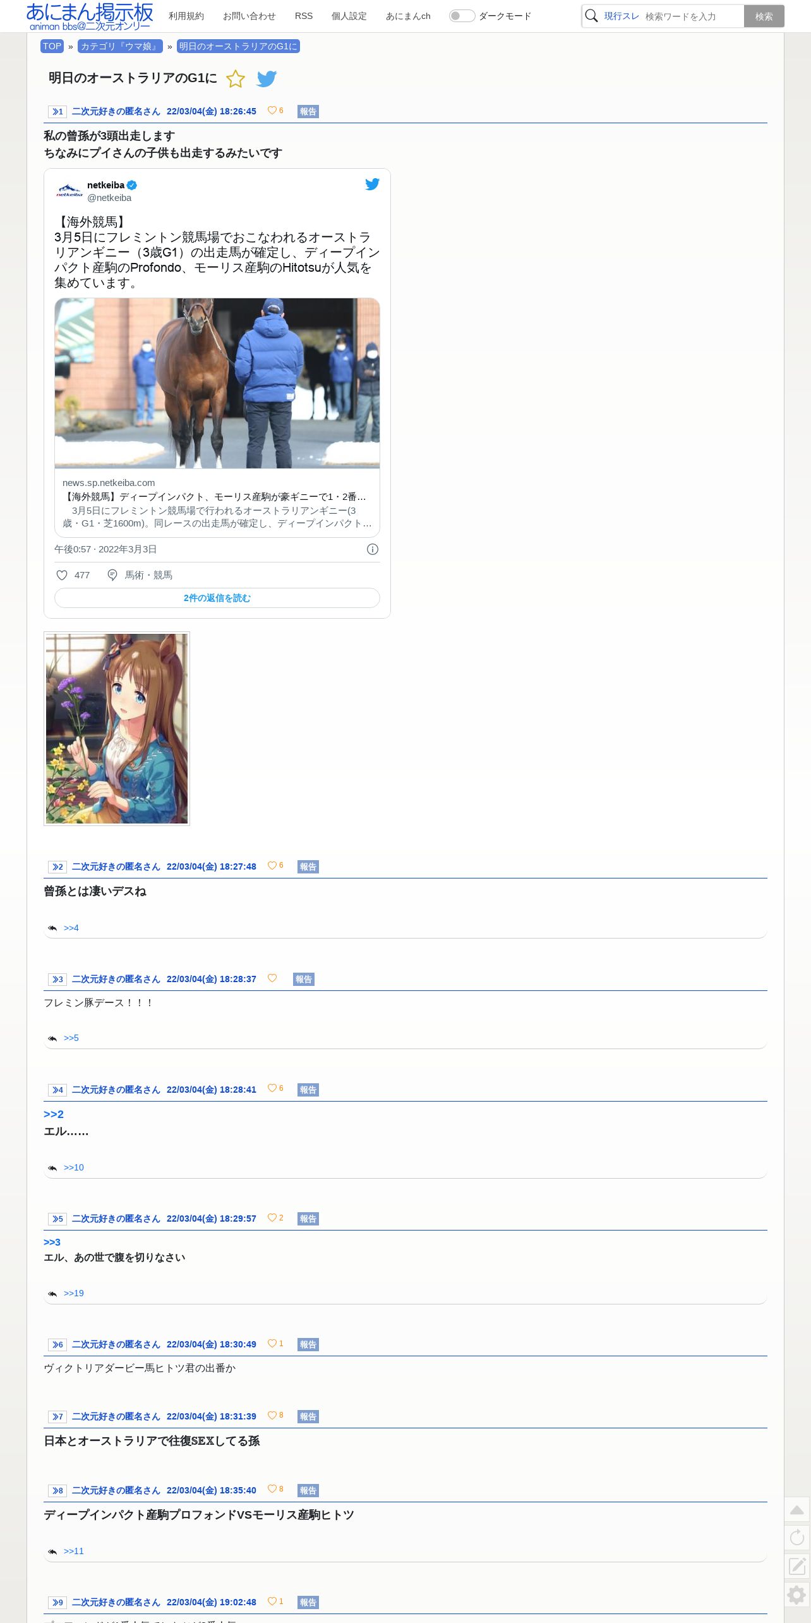
Task: Report post 7 with 報告 button
Action: [x=308, y=1417]
